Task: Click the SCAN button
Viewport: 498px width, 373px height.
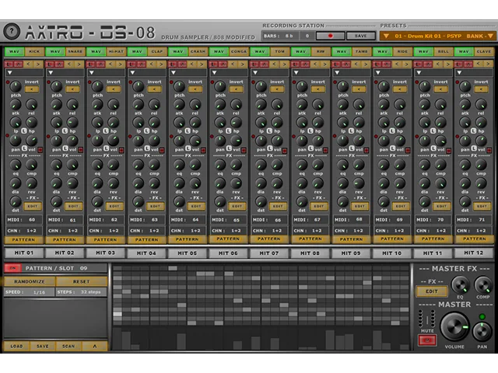Action: click(68, 346)
